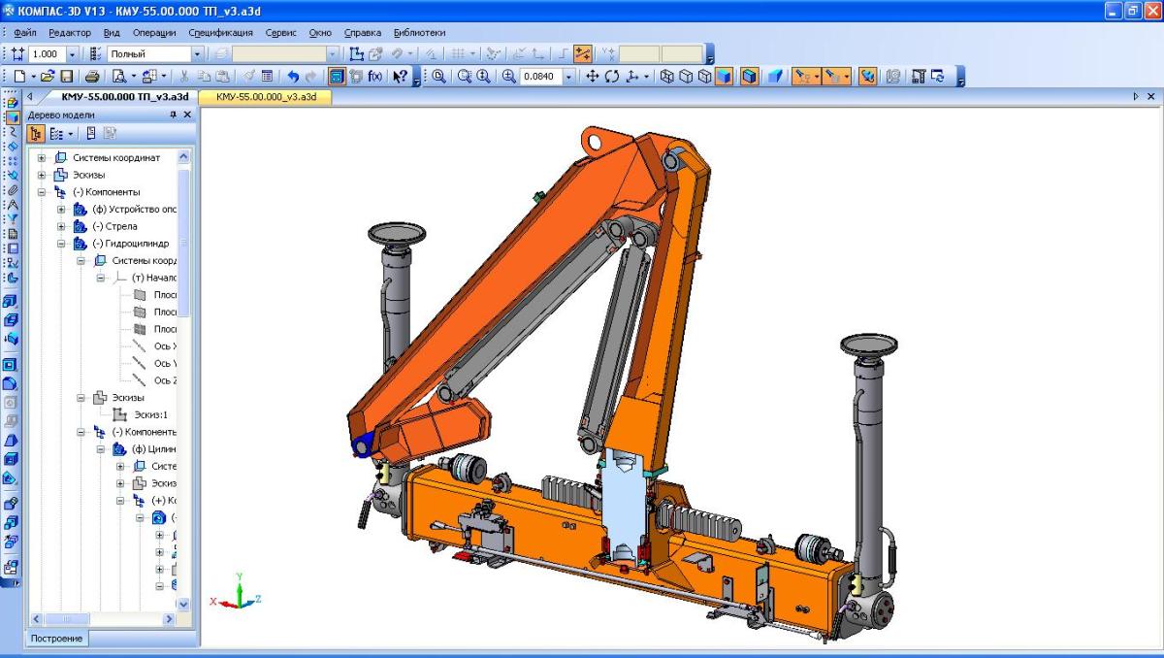The image size is (1164, 658).
Task: Click the zoom-in magnifier icon
Action: (483, 77)
